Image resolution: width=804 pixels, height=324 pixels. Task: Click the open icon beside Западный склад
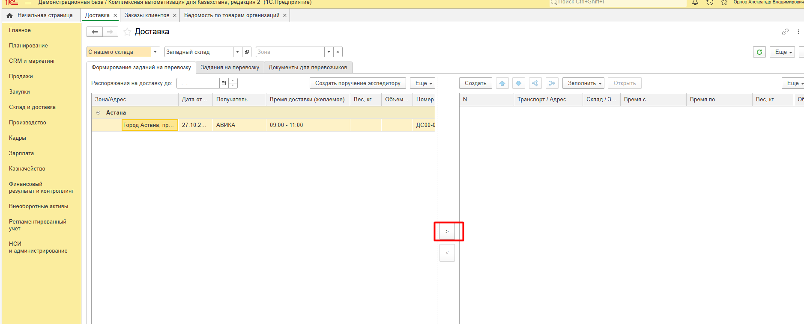click(247, 52)
